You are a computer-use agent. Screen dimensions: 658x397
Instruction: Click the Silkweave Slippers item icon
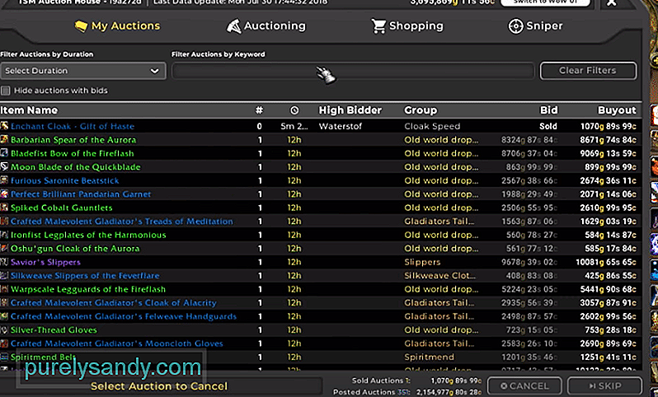click(4, 275)
